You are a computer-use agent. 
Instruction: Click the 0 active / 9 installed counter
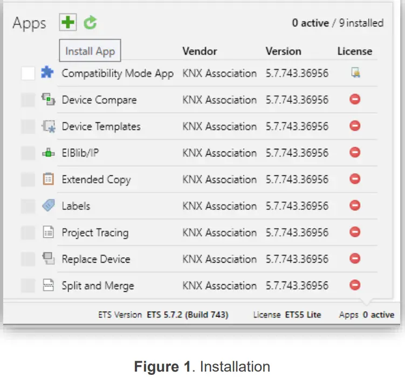(338, 23)
